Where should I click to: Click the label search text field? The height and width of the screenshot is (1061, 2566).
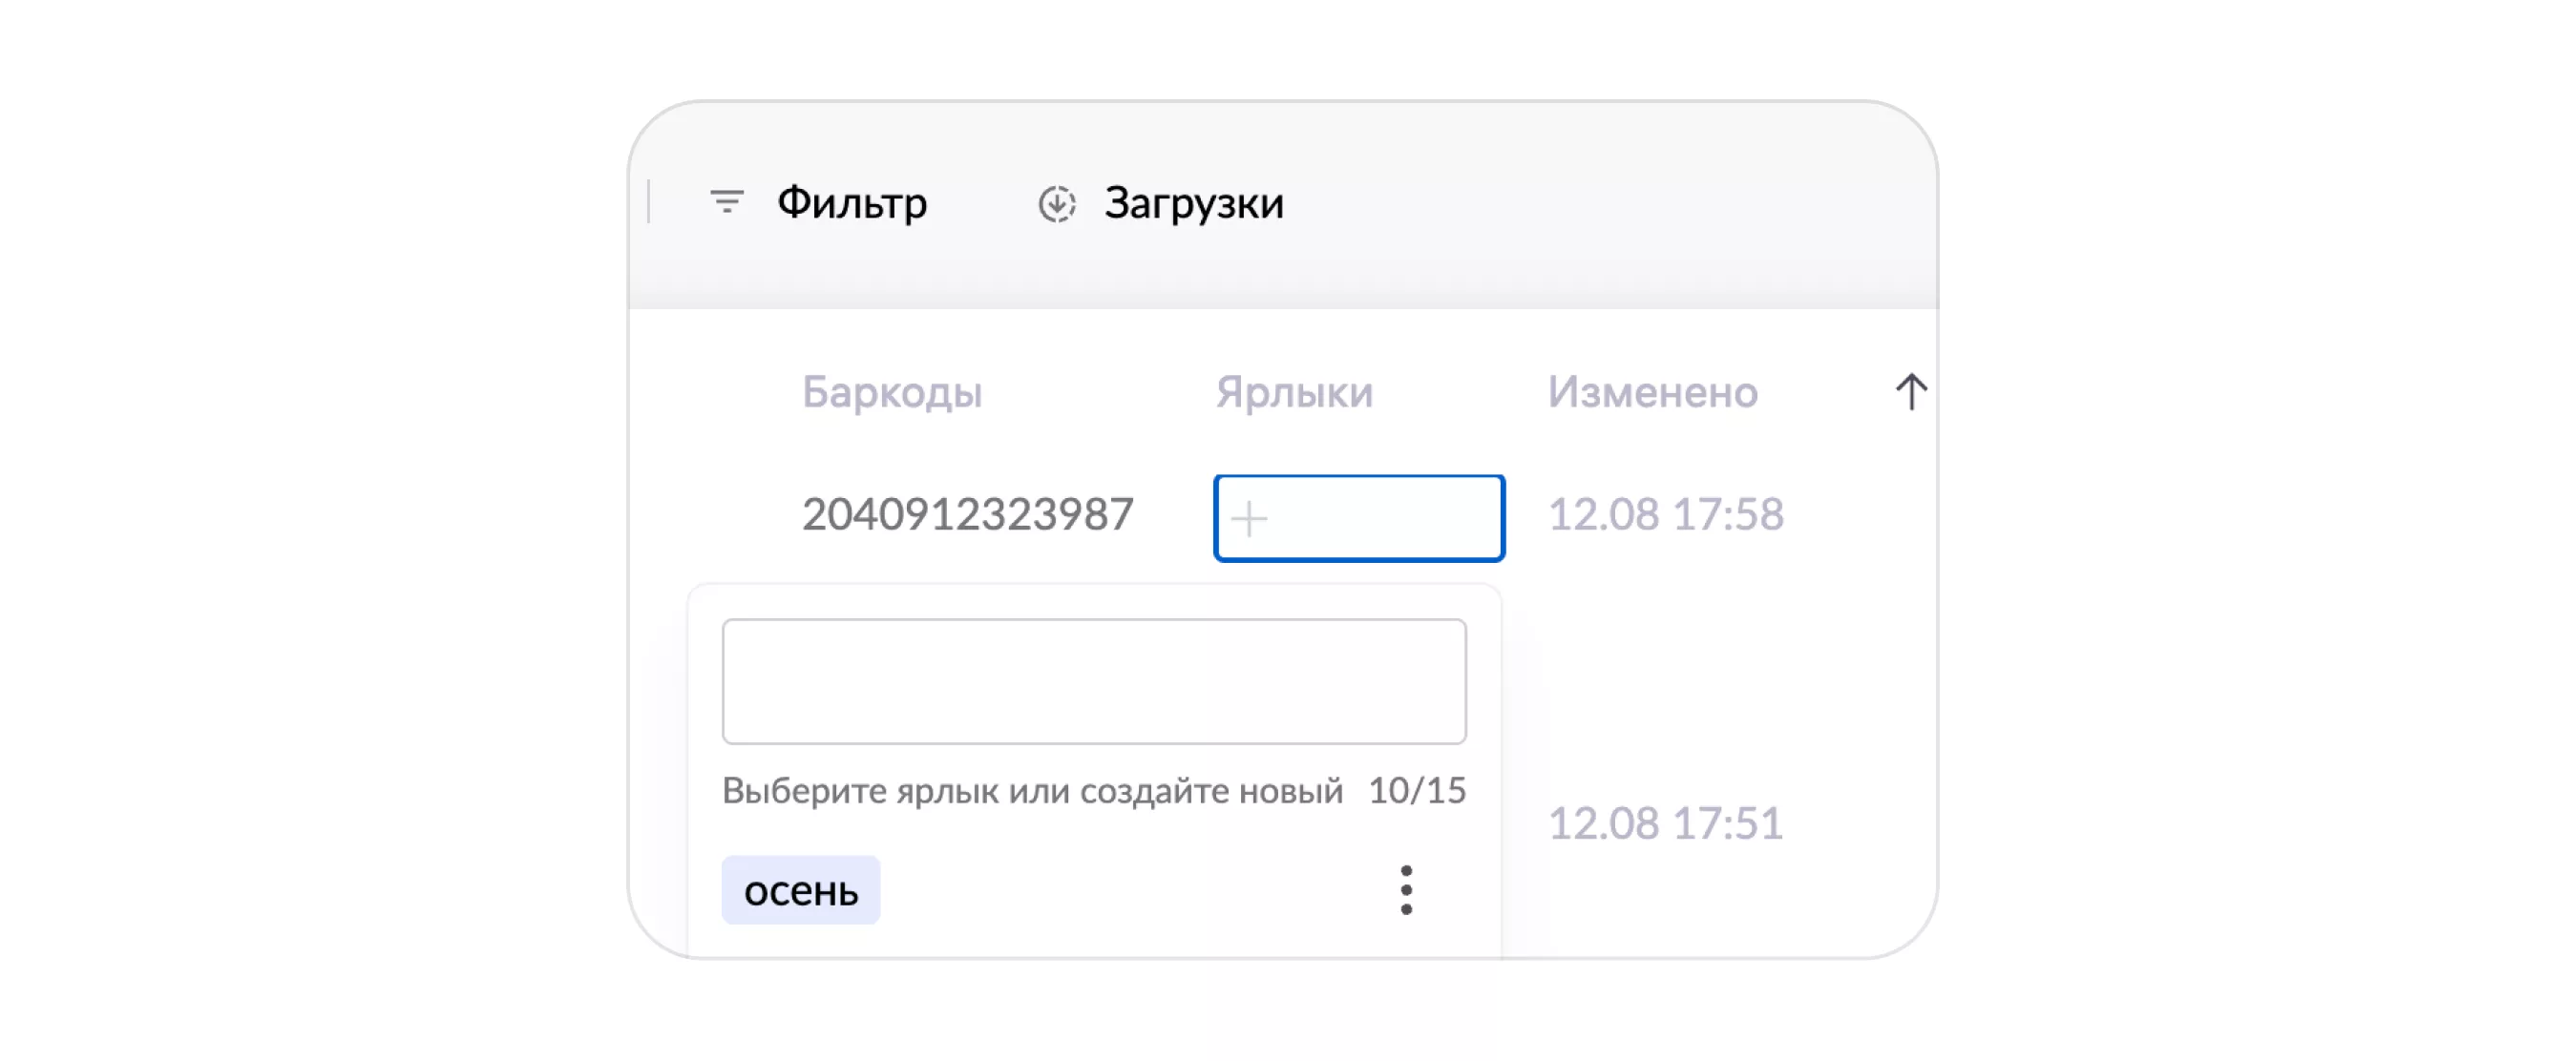[1094, 682]
